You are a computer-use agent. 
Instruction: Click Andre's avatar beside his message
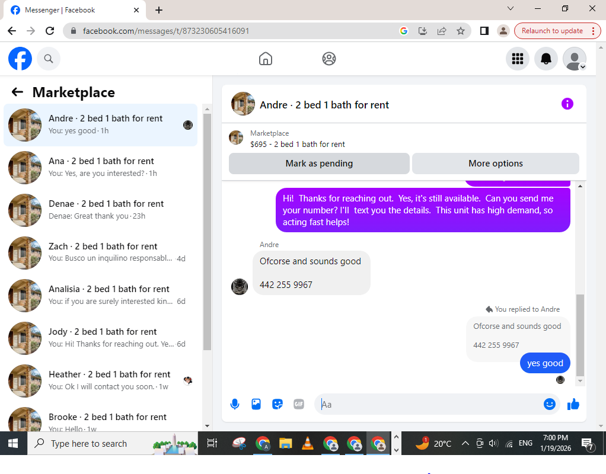click(x=239, y=287)
